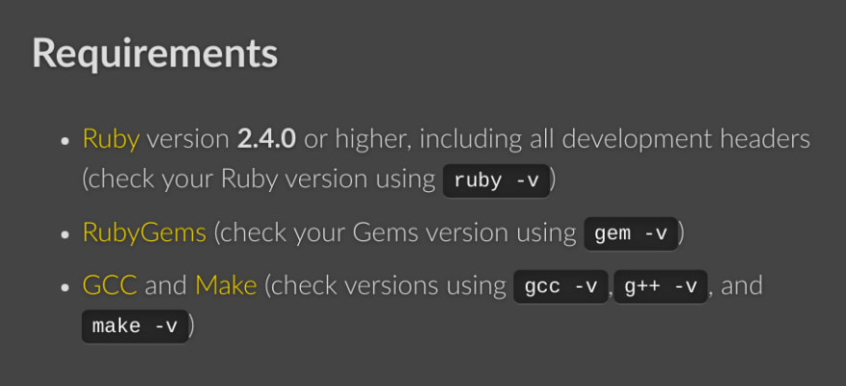Click the text 'check versions using'
The image size is (846, 386).
[388, 285]
